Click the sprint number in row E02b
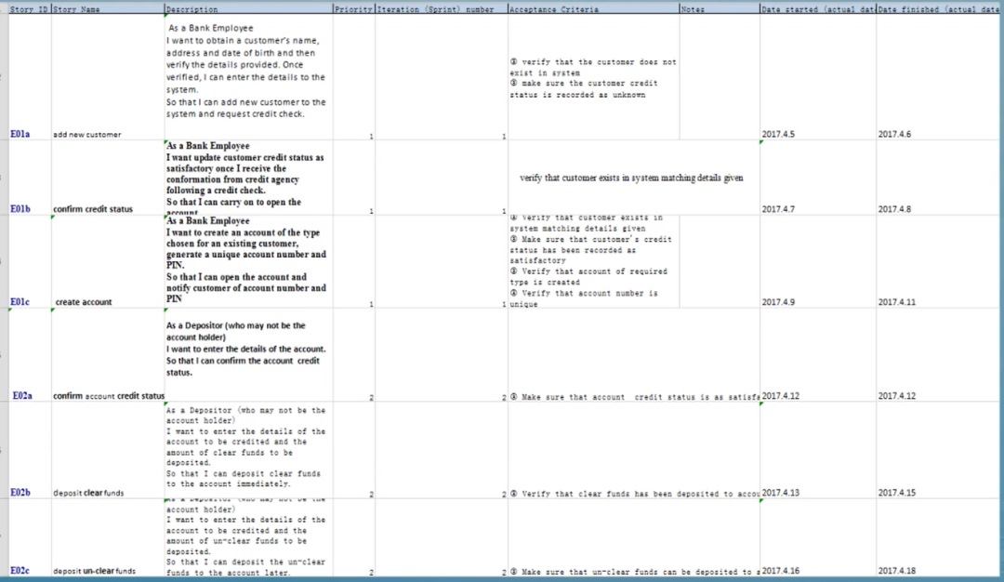This screenshot has height=582, width=1004. [x=504, y=495]
